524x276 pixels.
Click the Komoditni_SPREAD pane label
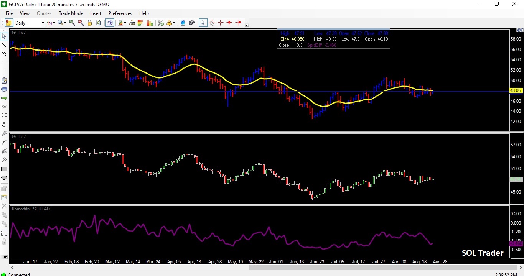[31, 209]
